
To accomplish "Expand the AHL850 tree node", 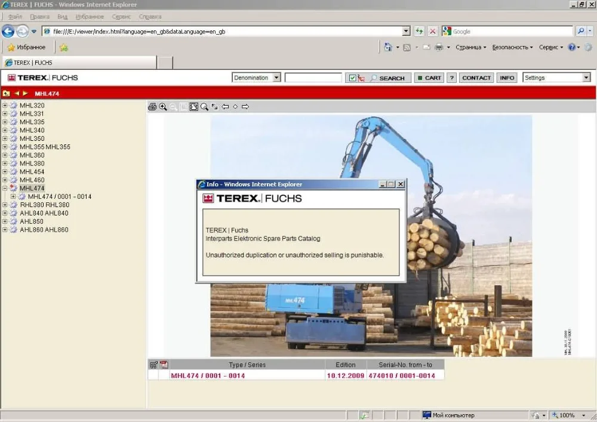I will click(5, 221).
